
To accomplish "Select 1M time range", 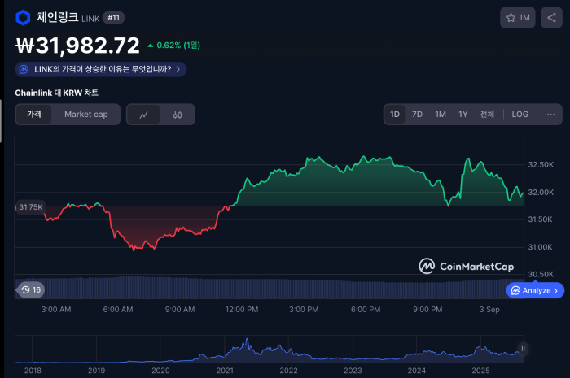I will tap(441, 115).
